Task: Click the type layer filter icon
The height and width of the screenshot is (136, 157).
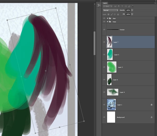Action: (x=122, y=6)
